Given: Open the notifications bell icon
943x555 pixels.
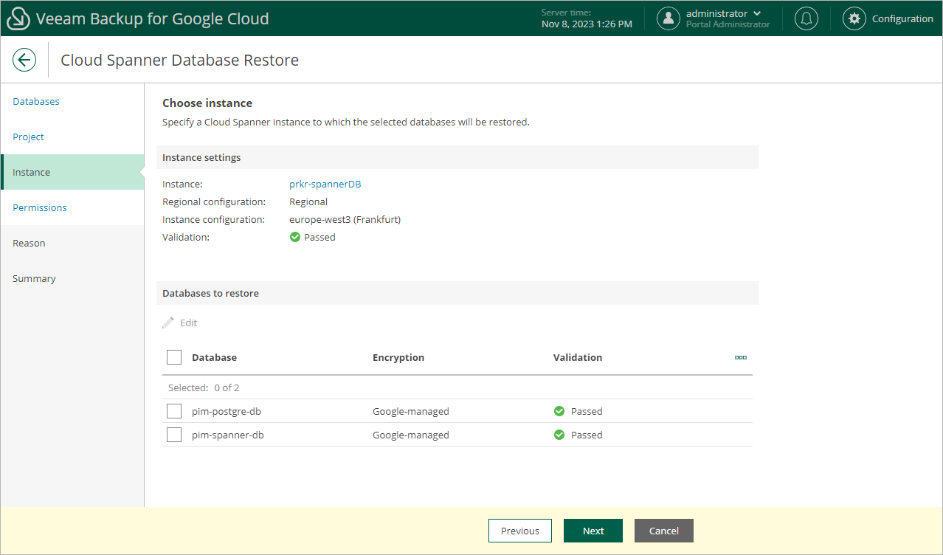Looking at the screenshot, I should 806,19.
